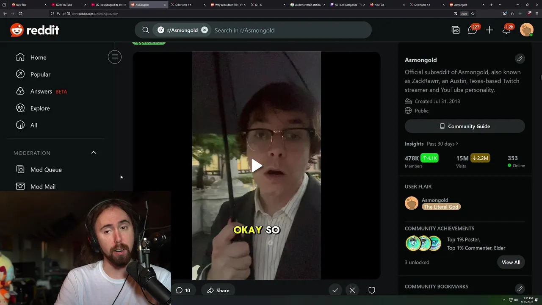
Task: Share the video post
Action: (x=218, y=290)
